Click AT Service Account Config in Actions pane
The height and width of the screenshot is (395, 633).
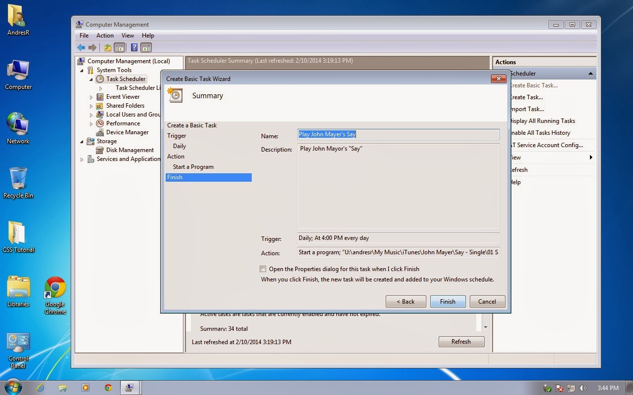[546, 145]
